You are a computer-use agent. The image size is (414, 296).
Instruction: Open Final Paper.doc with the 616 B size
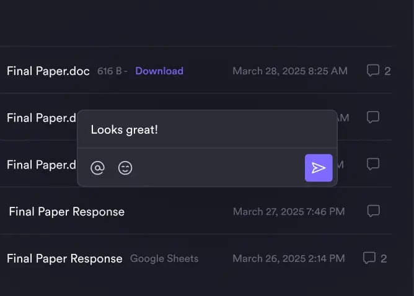pos(49,71)
